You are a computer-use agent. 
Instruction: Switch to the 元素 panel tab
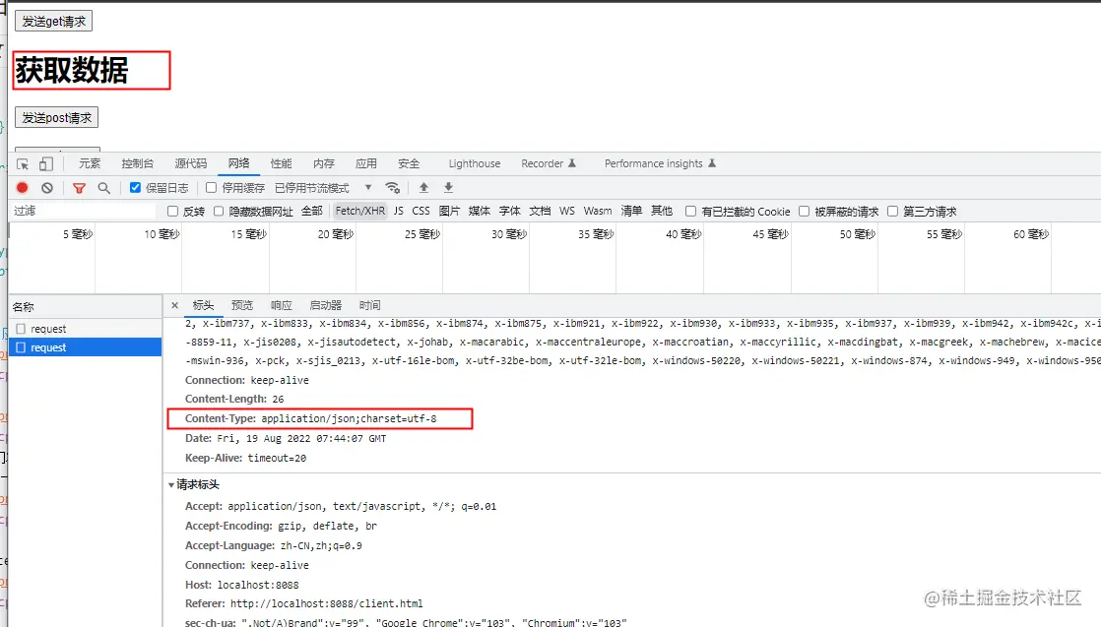[90, 163]
